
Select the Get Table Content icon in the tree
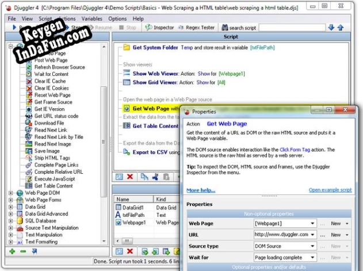tap(29, 186)
